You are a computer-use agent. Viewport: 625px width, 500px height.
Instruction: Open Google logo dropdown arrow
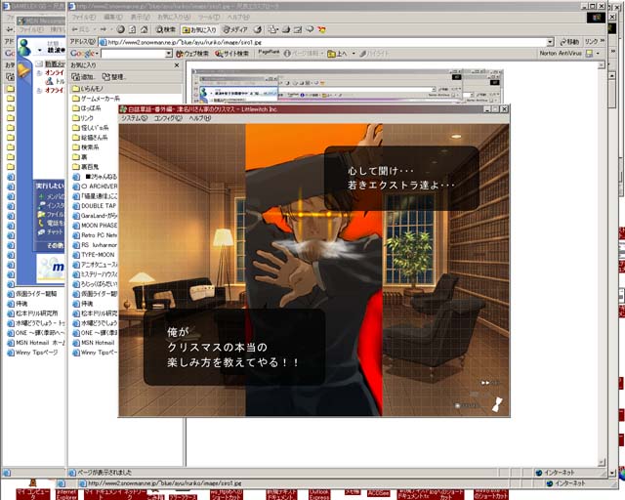pos(97,54)
